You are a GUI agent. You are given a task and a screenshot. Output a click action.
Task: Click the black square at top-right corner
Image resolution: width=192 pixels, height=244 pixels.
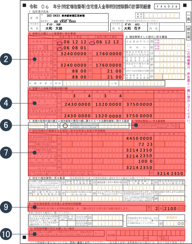click(x=185, y=6)
